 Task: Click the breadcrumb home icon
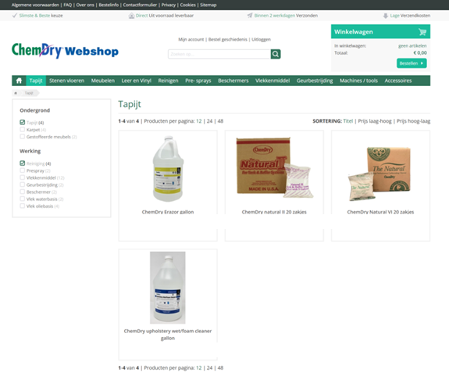coord(16,93)
